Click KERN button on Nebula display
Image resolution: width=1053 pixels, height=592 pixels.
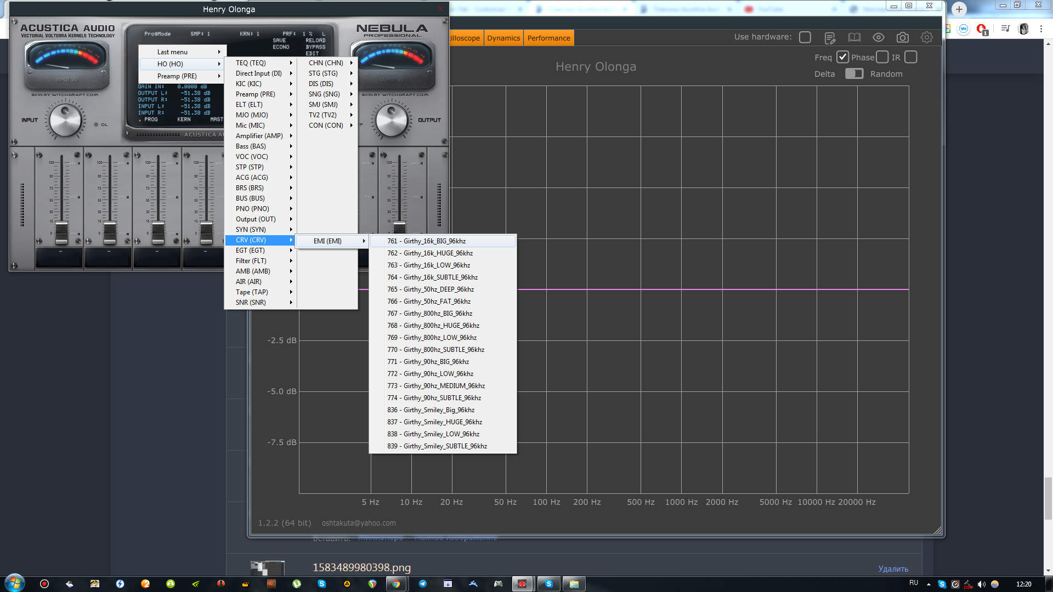click(x=184, y=119)
